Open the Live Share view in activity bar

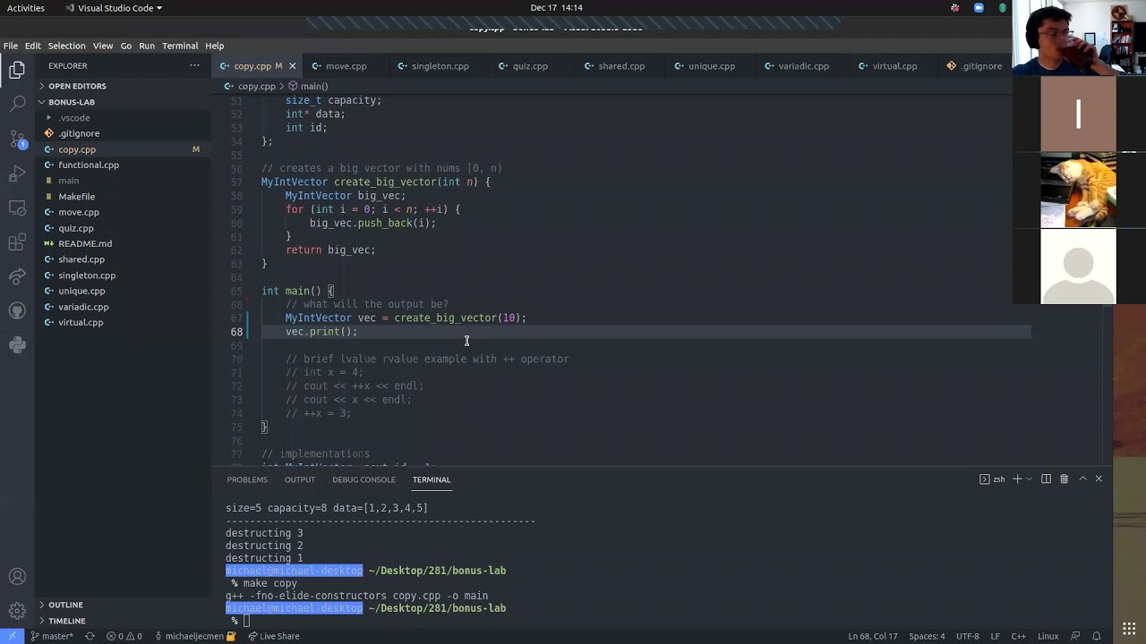17,276
